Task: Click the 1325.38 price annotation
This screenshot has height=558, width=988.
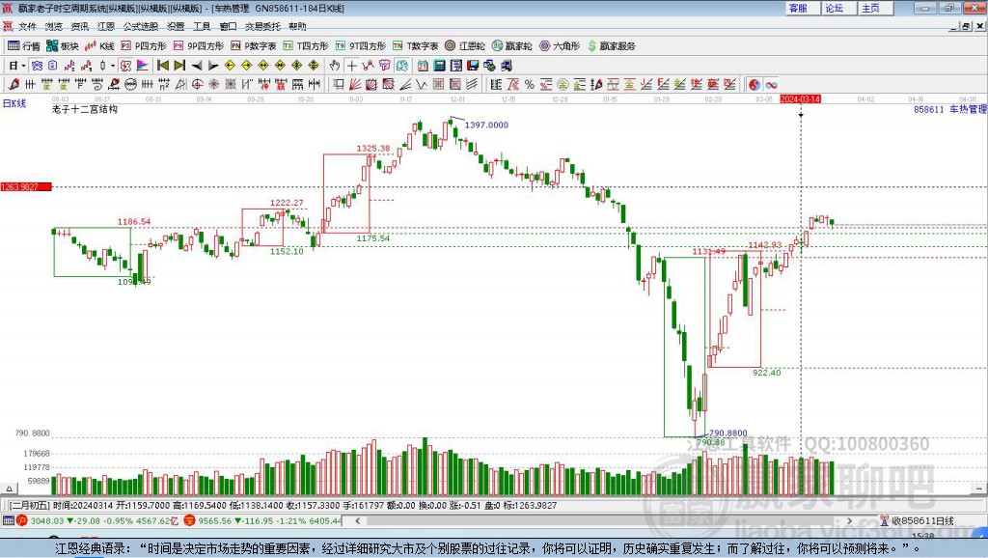Action: pyautogui.click(x=373, y=149)
